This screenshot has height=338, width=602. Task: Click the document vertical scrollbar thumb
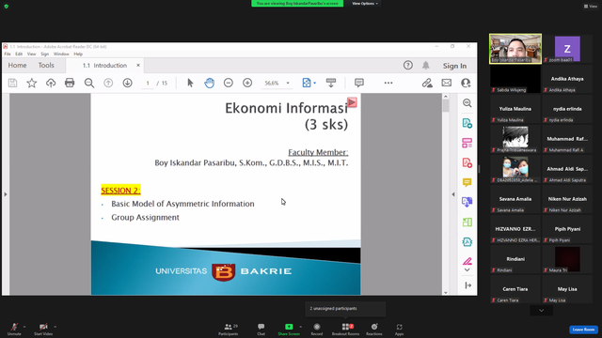445,105
